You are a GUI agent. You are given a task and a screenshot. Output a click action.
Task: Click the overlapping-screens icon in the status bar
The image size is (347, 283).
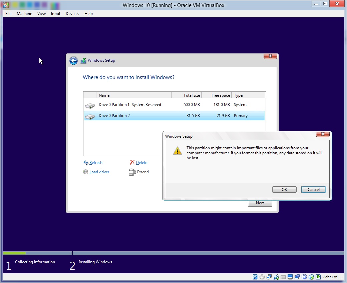click(x=297, y=277)
